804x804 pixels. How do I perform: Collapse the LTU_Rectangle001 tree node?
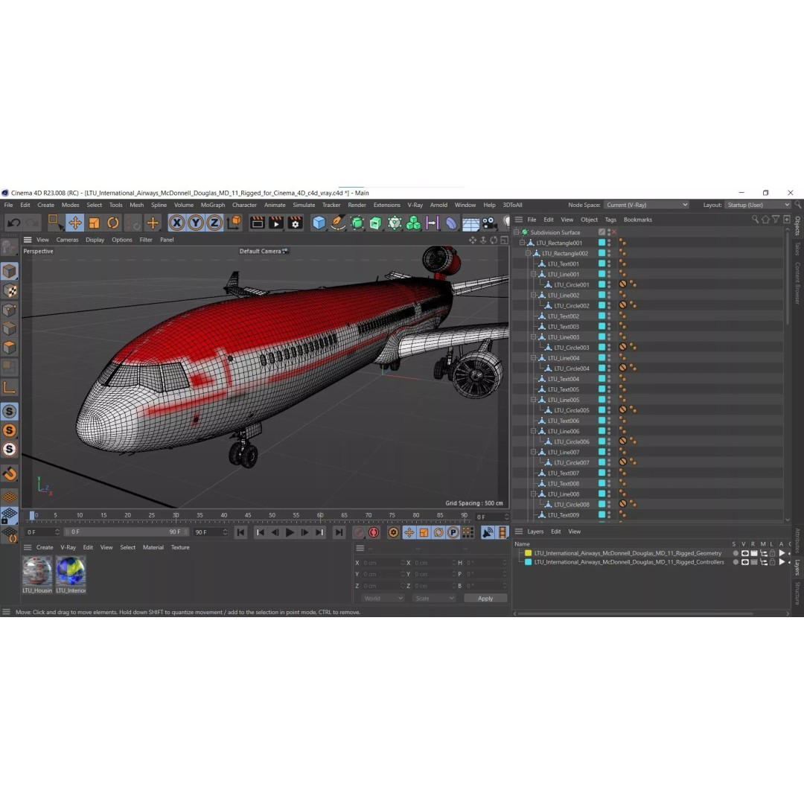point(523,243)
